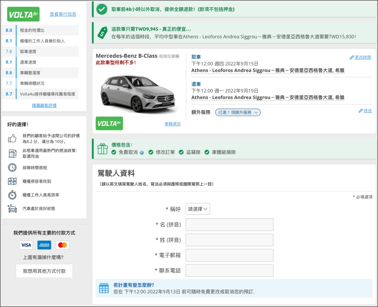Click the check icon beside 車體破損險
The width and height of the screenshot is (378, 307).
click(x=207, y=152)
